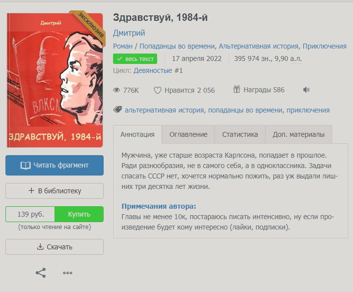Click the gift icon next to Награды
This screenshot has height=292, width=353.
pos(236,89)
